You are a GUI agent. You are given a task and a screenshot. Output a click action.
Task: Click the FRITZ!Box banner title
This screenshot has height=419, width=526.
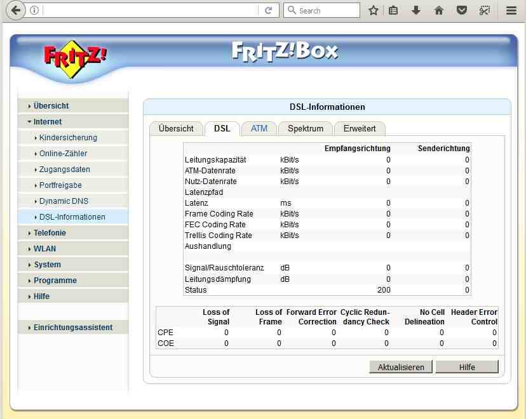pos(285,51)
